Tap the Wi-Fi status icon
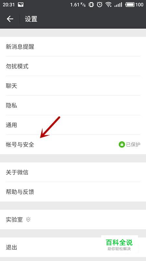 tap(108, 5)
